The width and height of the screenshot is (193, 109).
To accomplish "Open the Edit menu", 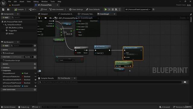I will point(15,2).
